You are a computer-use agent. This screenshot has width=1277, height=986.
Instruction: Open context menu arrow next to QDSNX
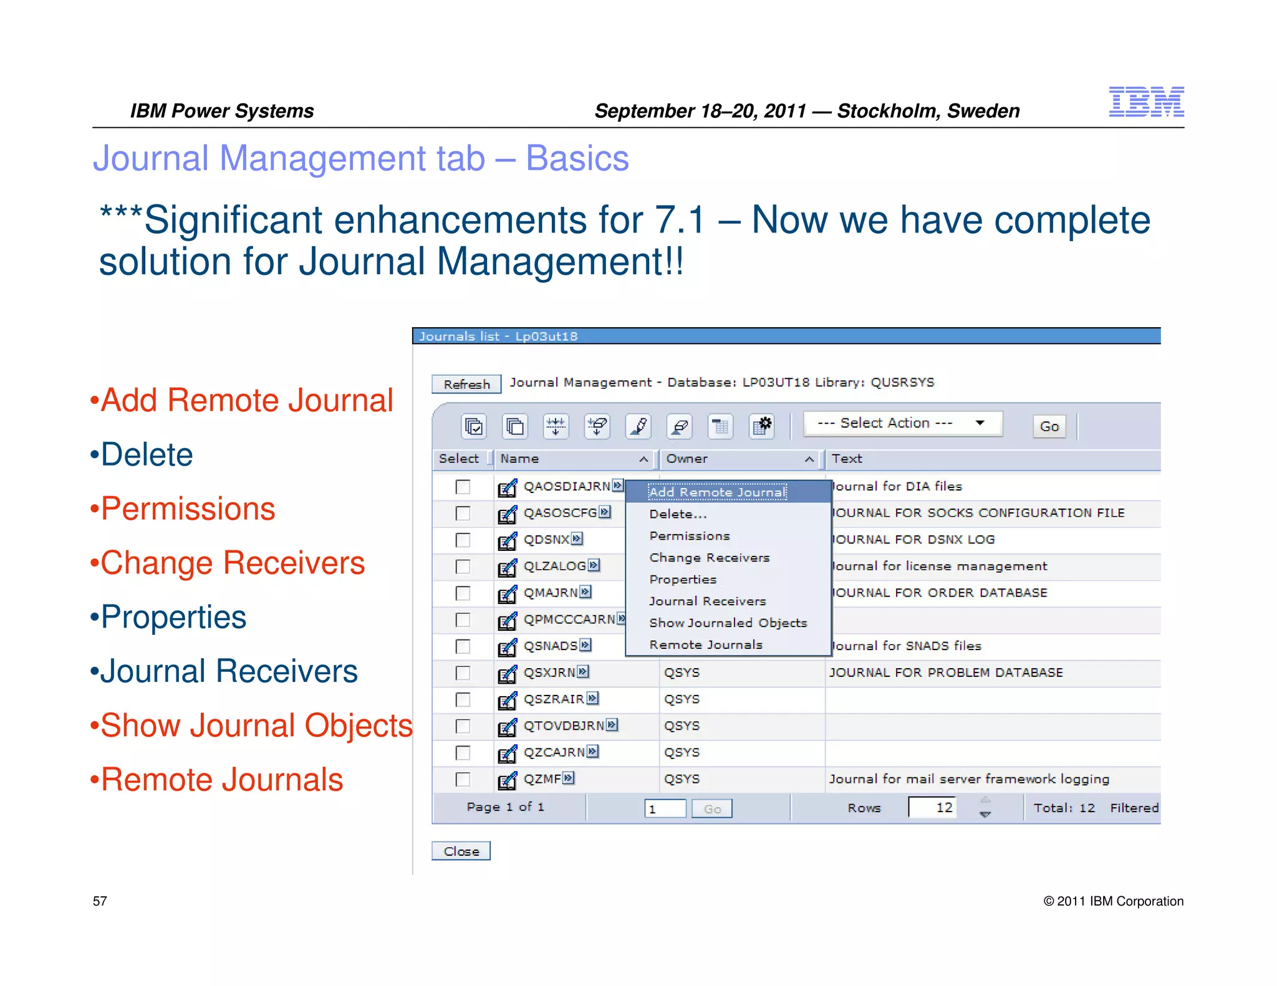(x=577, y=538)
